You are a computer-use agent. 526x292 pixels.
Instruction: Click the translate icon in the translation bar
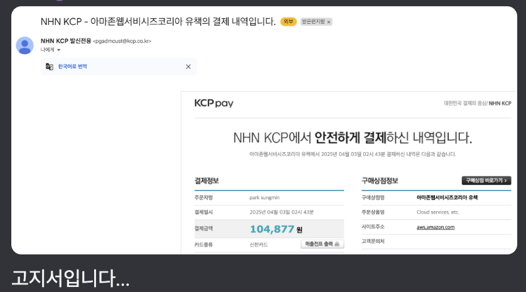pyautogui.click(x=50, y=66)
